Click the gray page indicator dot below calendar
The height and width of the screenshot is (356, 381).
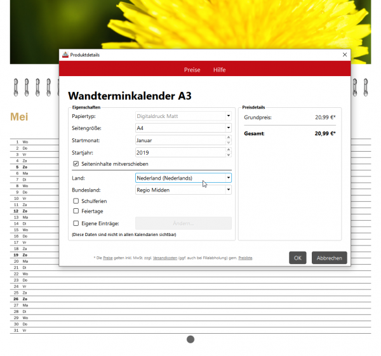point(190,340)
